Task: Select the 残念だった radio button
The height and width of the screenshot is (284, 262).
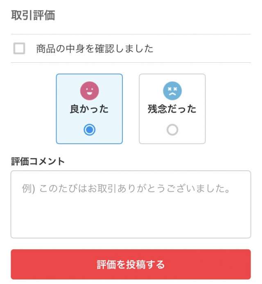Action: coord(172,130)
